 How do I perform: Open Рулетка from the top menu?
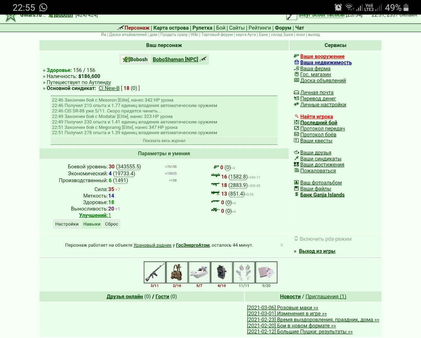tap(202, 28)
